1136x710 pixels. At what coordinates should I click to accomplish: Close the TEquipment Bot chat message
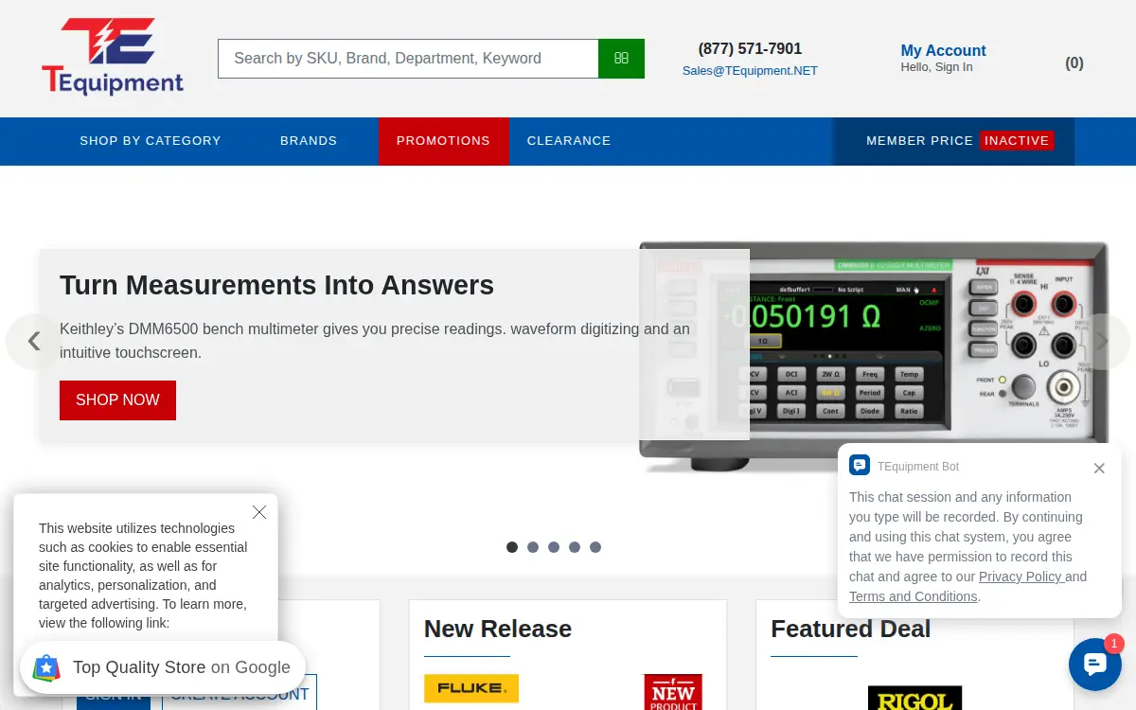pyautogui.click(x=1099, y=468)
